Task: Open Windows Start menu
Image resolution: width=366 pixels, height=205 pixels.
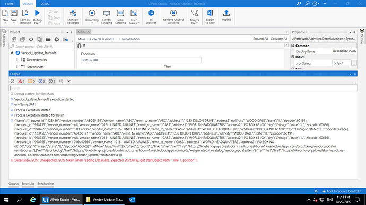Action: pos(6,200)
